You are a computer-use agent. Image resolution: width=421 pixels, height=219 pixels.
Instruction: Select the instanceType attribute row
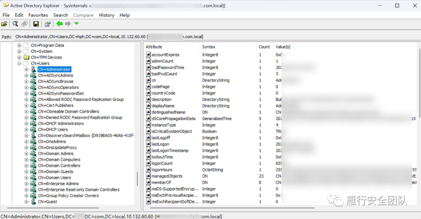(x=279, y=125)
